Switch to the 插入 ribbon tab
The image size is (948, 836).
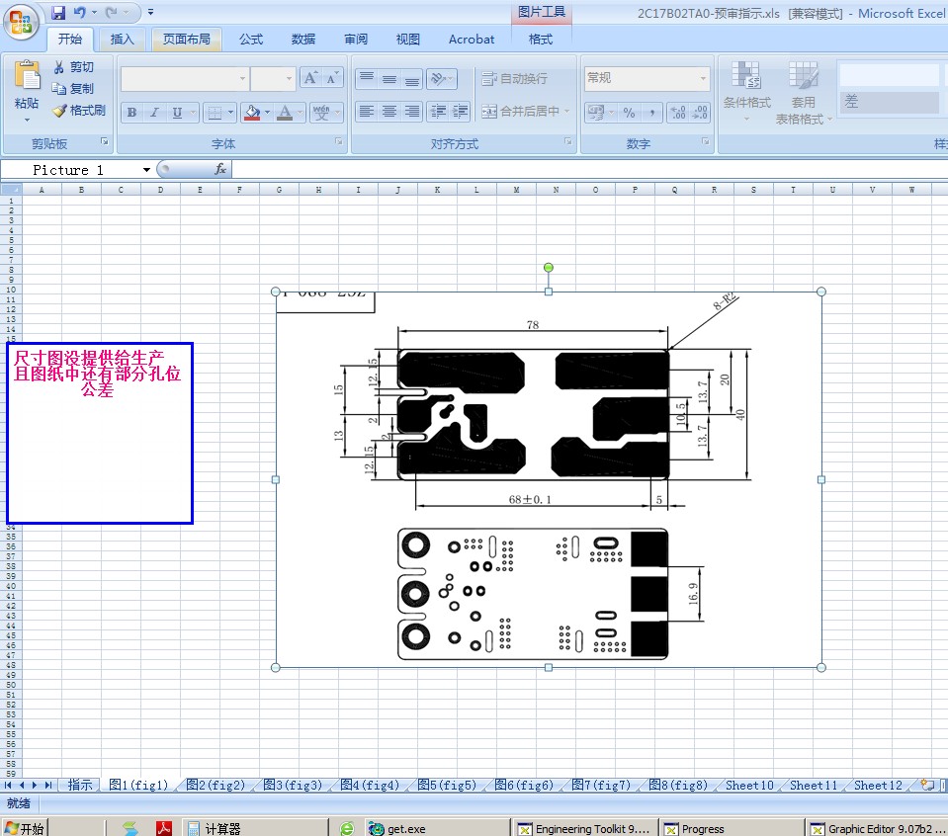[x=122, y=40]
